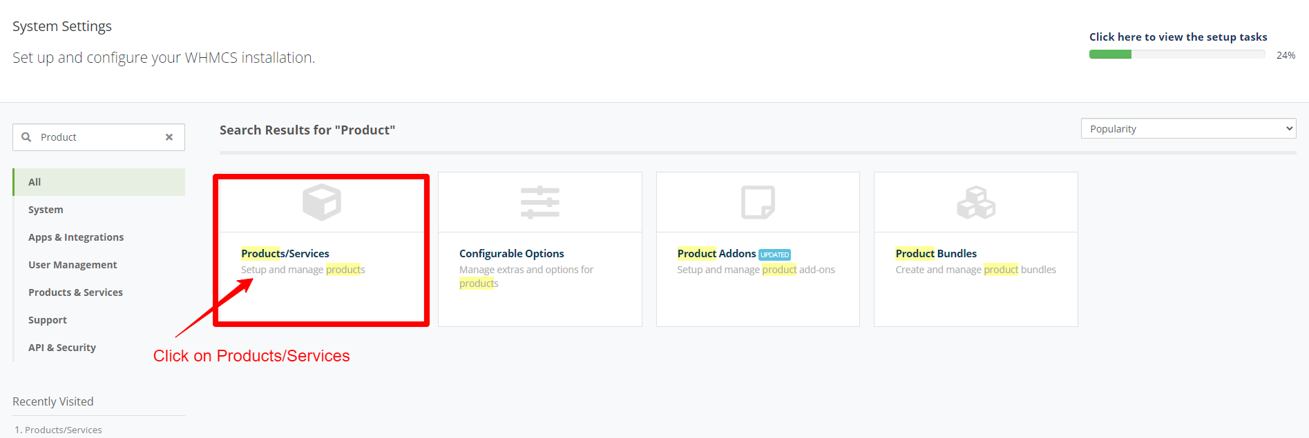This screenshot has width=1309, height=438.
Task: Select the User Management category
Action: click(x=73, y=265)
